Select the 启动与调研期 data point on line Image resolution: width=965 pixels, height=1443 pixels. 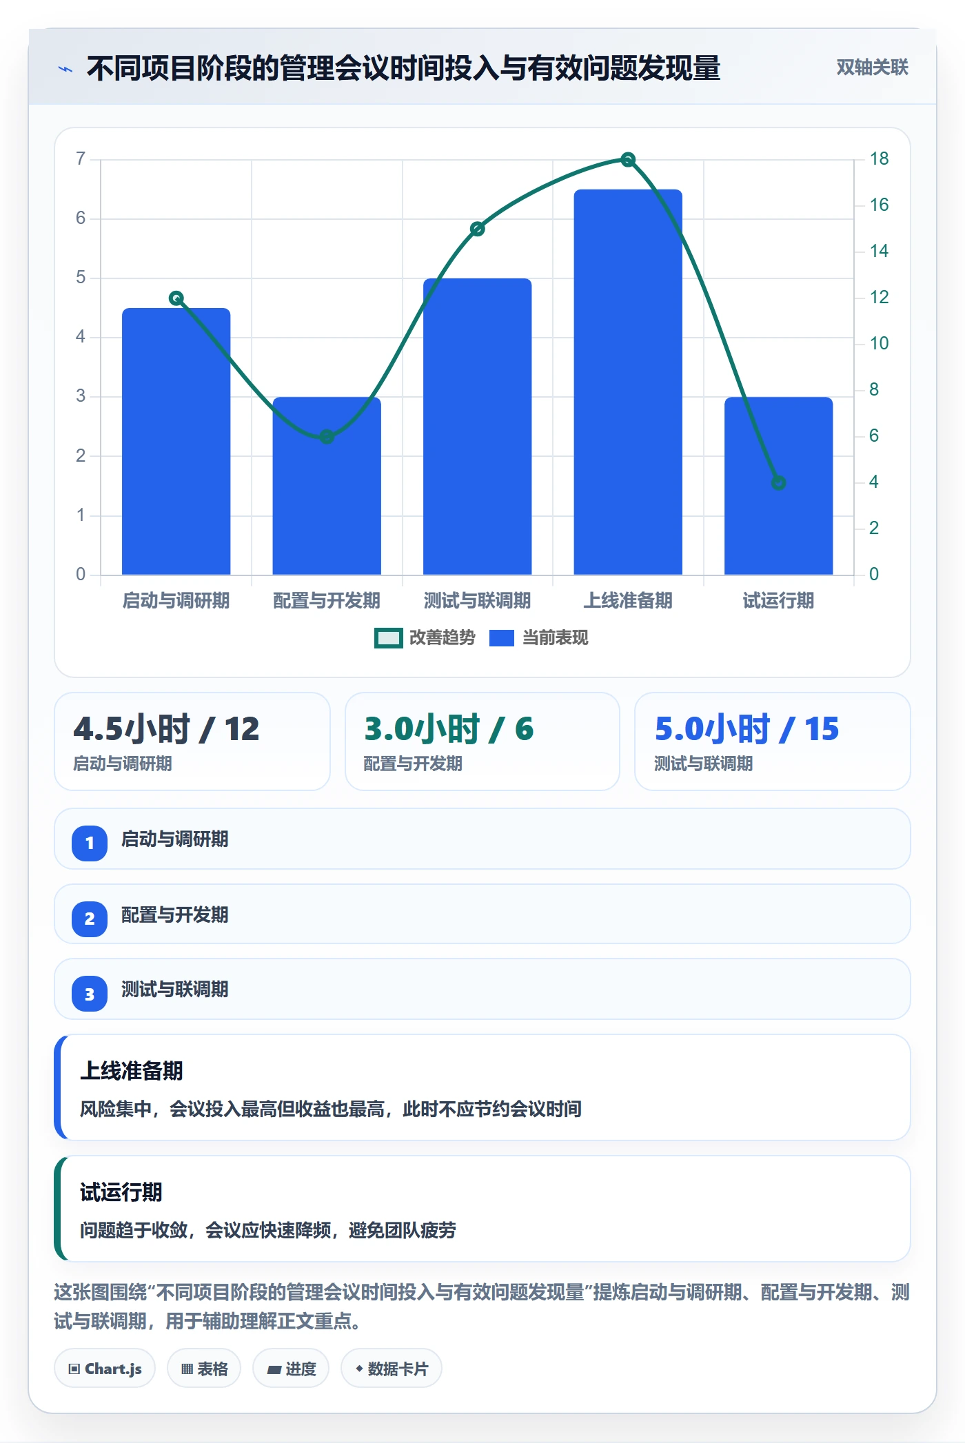[x=176, y=298]
